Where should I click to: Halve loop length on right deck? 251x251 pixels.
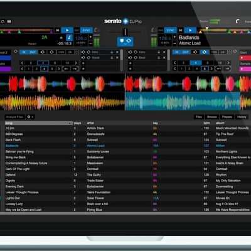214,52
